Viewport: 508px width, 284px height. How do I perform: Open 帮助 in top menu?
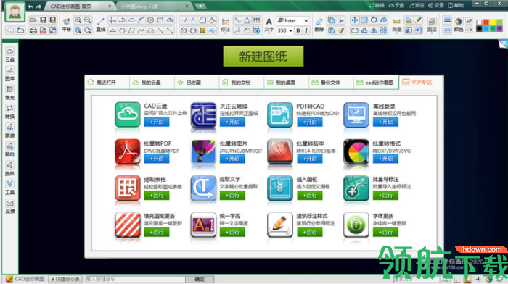coord(456,5)
